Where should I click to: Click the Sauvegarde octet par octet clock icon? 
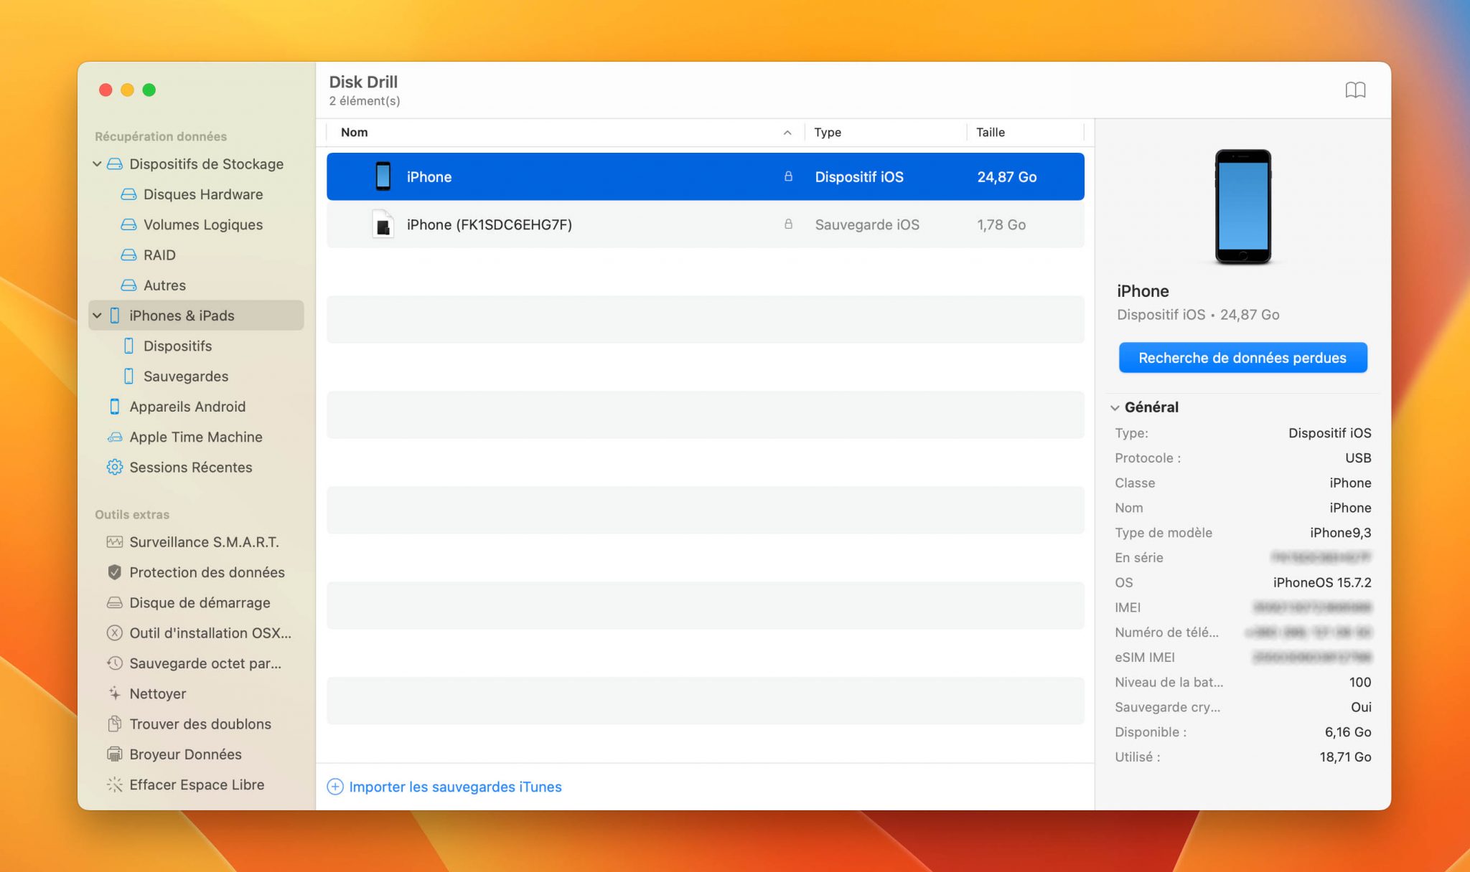pyautogui.click(x=115, y=663)
